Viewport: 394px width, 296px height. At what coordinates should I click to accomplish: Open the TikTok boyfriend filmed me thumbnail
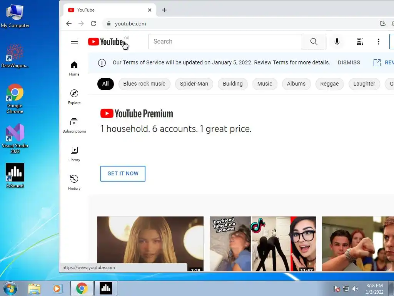pos(262,244)
